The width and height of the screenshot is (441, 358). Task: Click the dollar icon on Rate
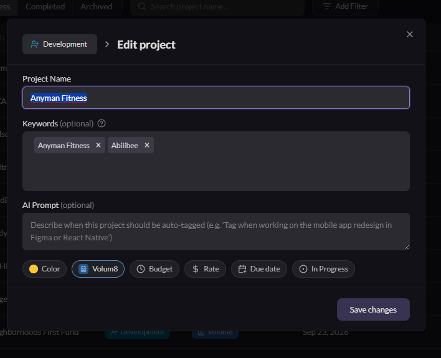(x=196, y=269)
